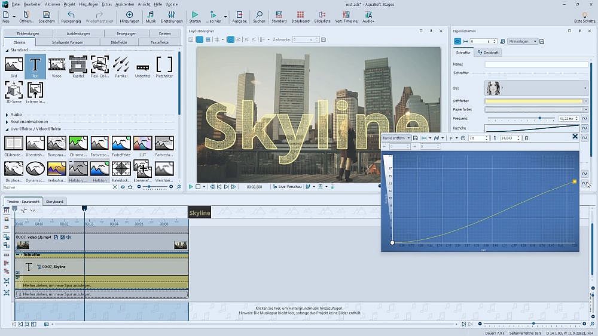Screen dimensions: 598x336
Task: Open the Stil style dropdown
Action: (585, 88)
